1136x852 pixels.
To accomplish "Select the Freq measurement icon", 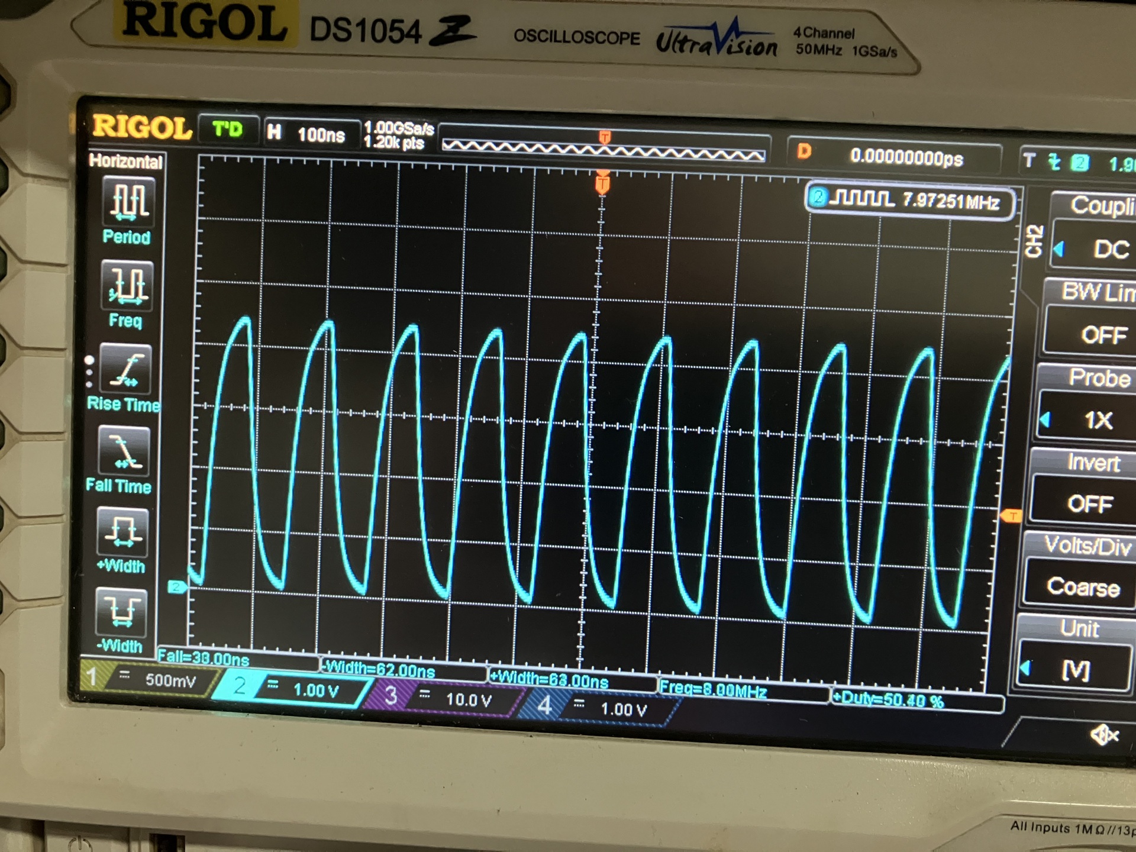I will pyautogui.click(x=127, y=286).
